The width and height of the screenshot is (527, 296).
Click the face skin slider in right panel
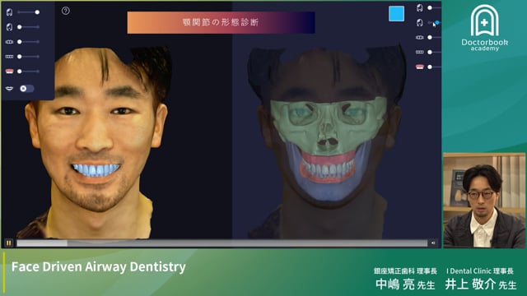click(434, 7)
